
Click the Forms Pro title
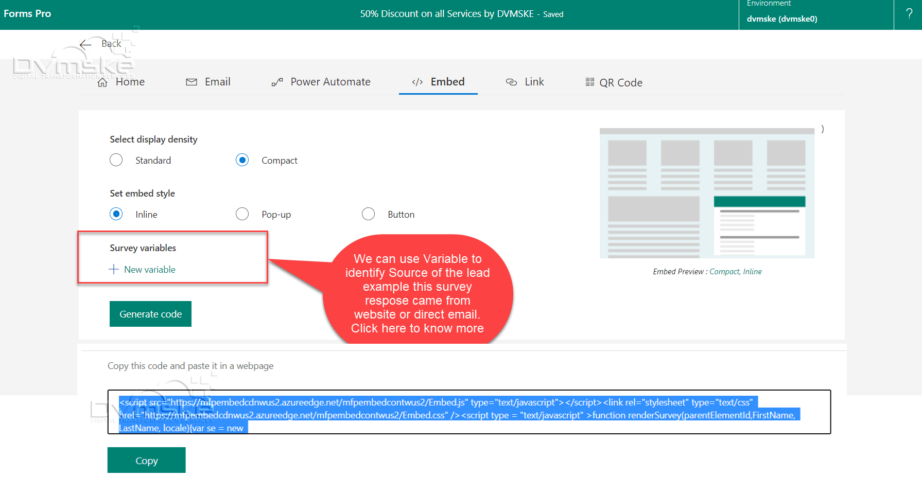tap(27, 13)
